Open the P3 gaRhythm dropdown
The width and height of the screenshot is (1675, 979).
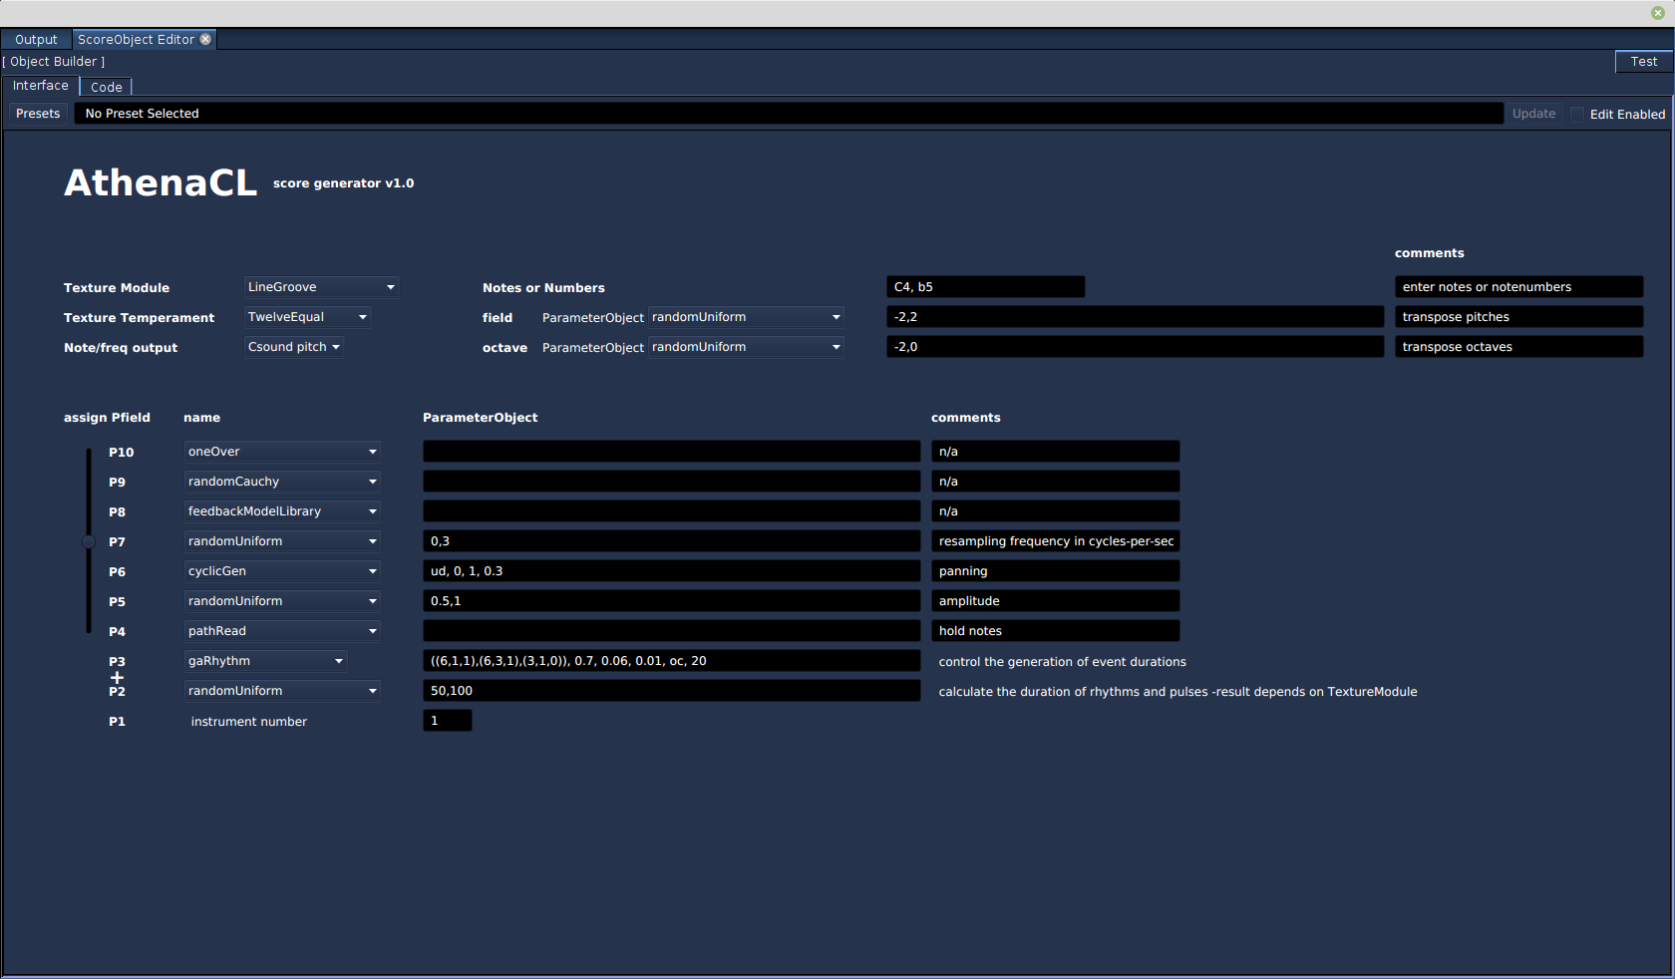[x=265, y=661]
